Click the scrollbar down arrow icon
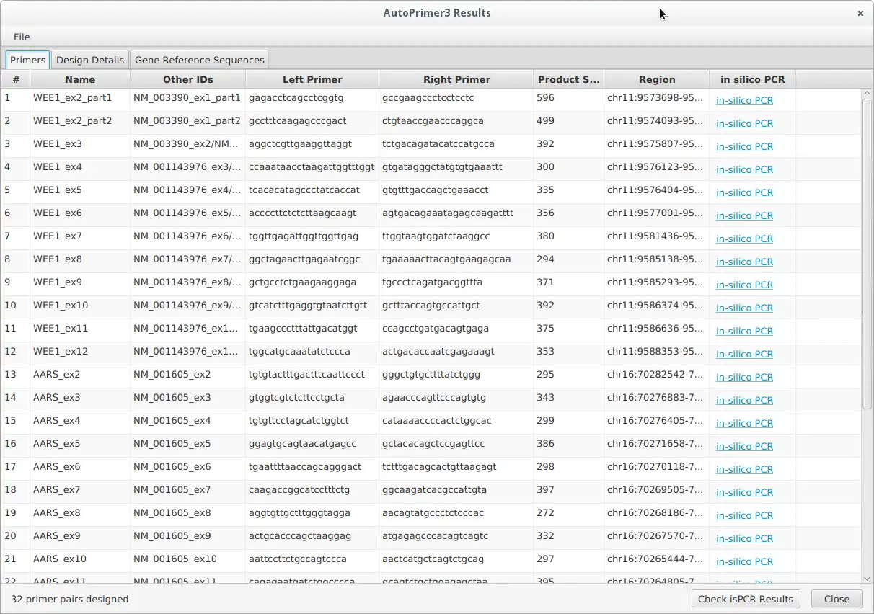 point(868,580)
